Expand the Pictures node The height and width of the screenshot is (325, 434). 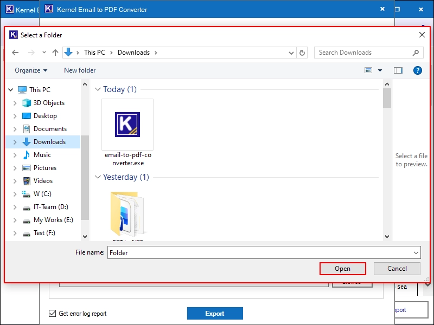[x=15, y=168]
